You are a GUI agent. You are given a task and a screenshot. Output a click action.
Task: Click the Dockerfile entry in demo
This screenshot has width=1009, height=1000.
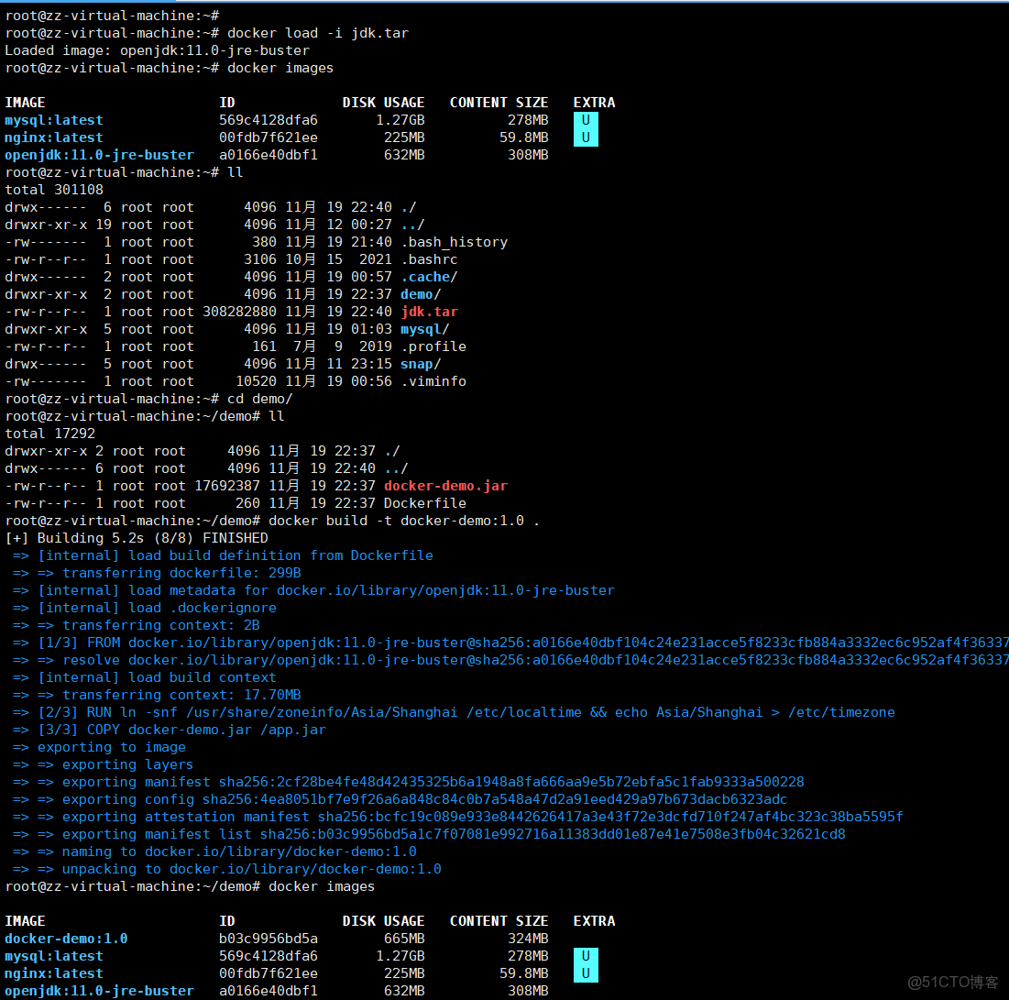pyautogui.click(x=424, y=502)
